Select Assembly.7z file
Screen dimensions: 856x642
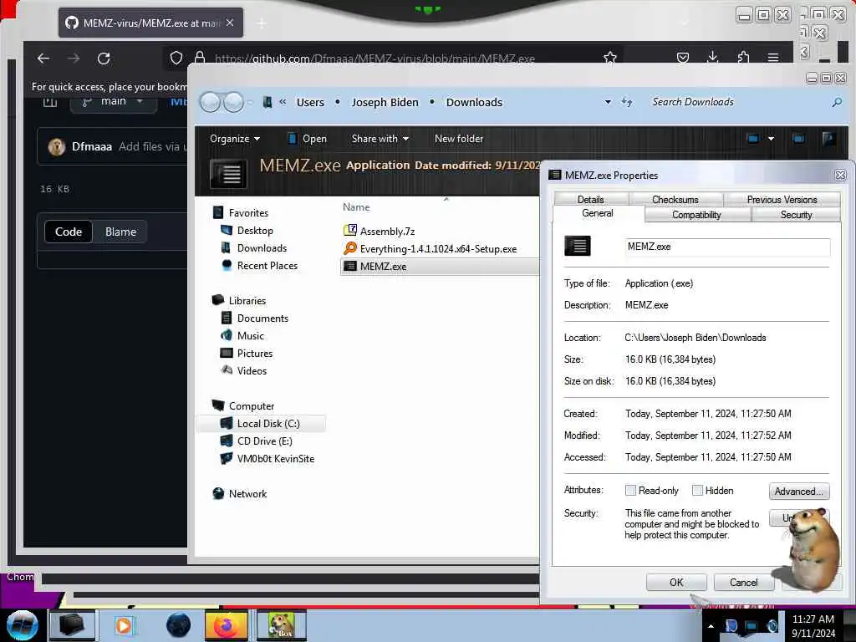point(380,231)
